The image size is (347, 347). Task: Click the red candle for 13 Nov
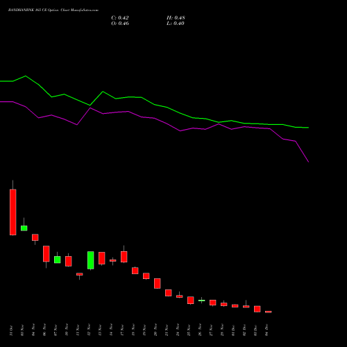click(102, 258)
